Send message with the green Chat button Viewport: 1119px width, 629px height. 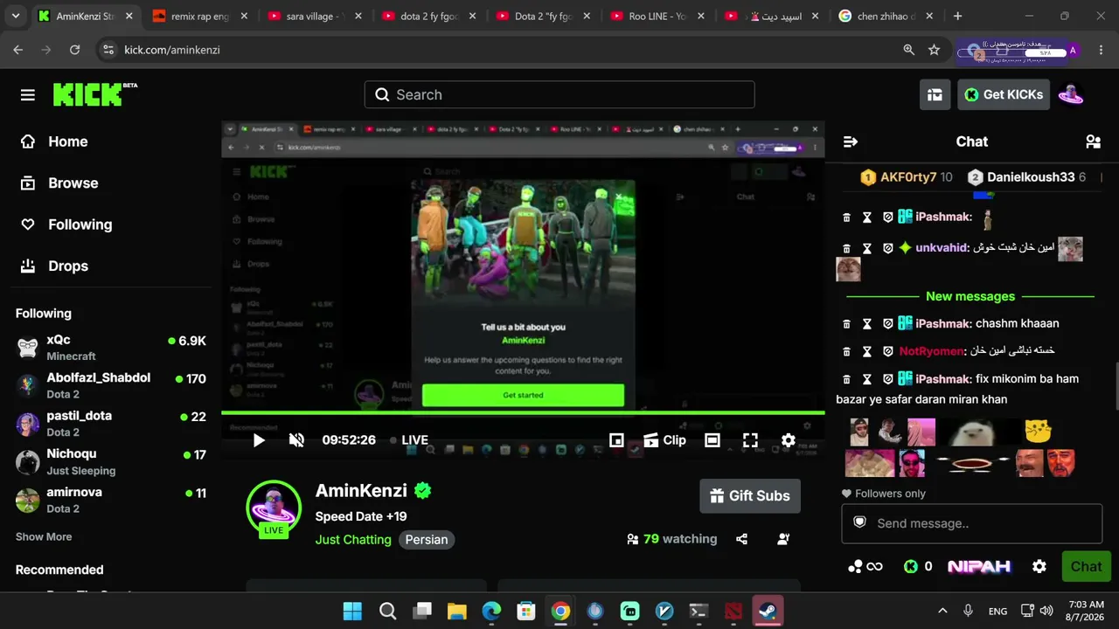click(1086, 566)
